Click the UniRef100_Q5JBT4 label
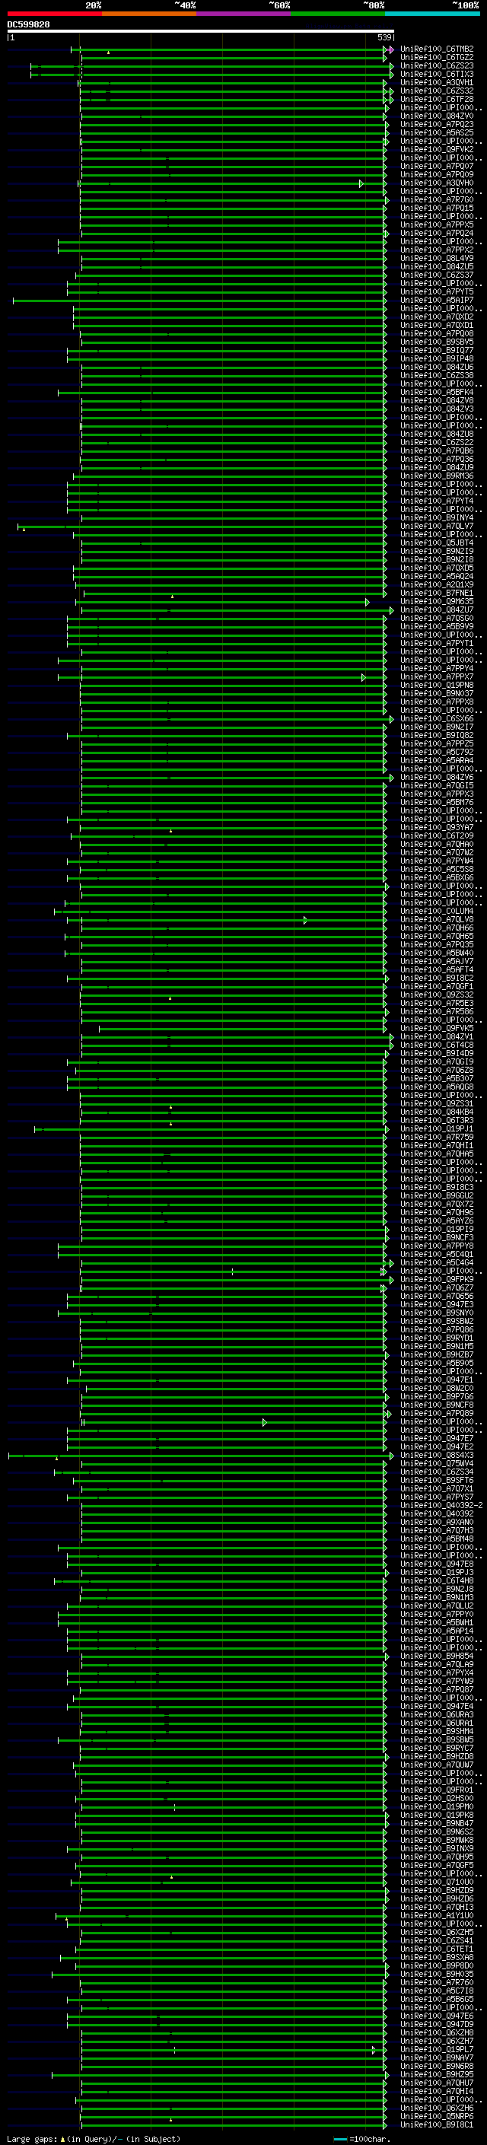 coord(437,542)
